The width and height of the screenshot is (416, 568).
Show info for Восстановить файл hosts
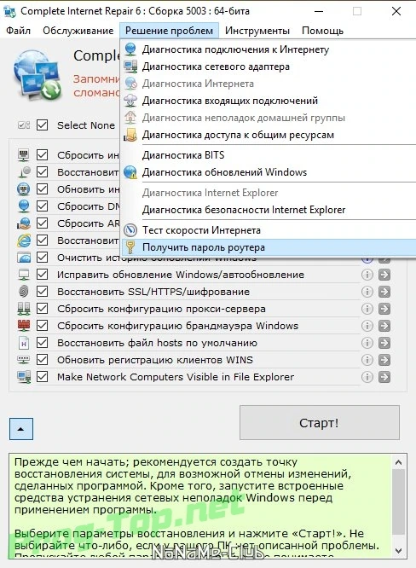(x=367, y=343)
